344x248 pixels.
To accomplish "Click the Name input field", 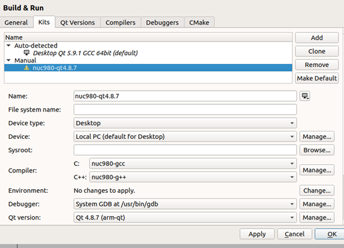I will tap(185, 96).
